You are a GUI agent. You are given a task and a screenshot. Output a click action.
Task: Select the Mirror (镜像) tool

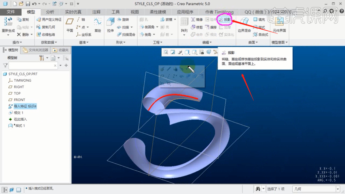pos(197,20)
